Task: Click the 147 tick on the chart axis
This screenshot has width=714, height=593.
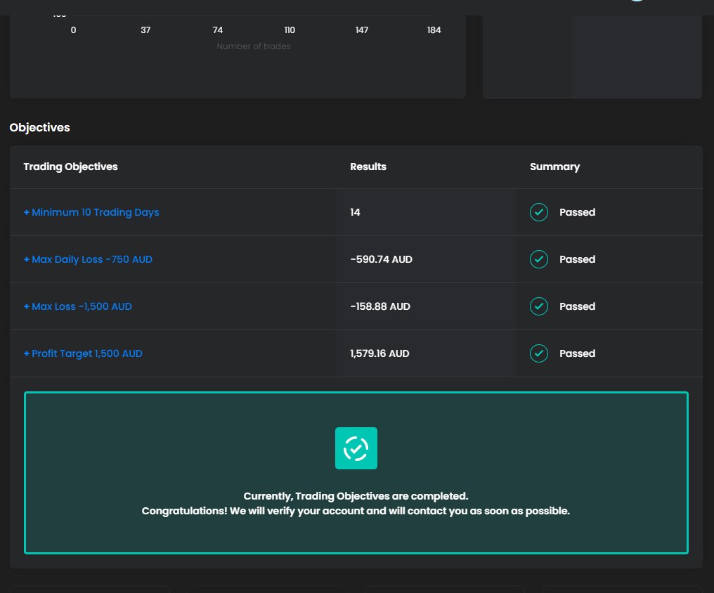Action: (x=362, y=30)
